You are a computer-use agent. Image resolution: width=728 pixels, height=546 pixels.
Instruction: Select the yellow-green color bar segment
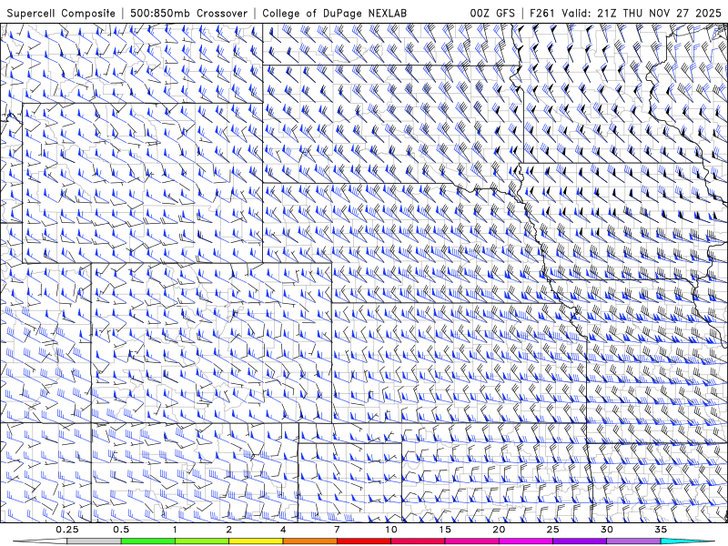pyautogui.click(x=202, y=541)
